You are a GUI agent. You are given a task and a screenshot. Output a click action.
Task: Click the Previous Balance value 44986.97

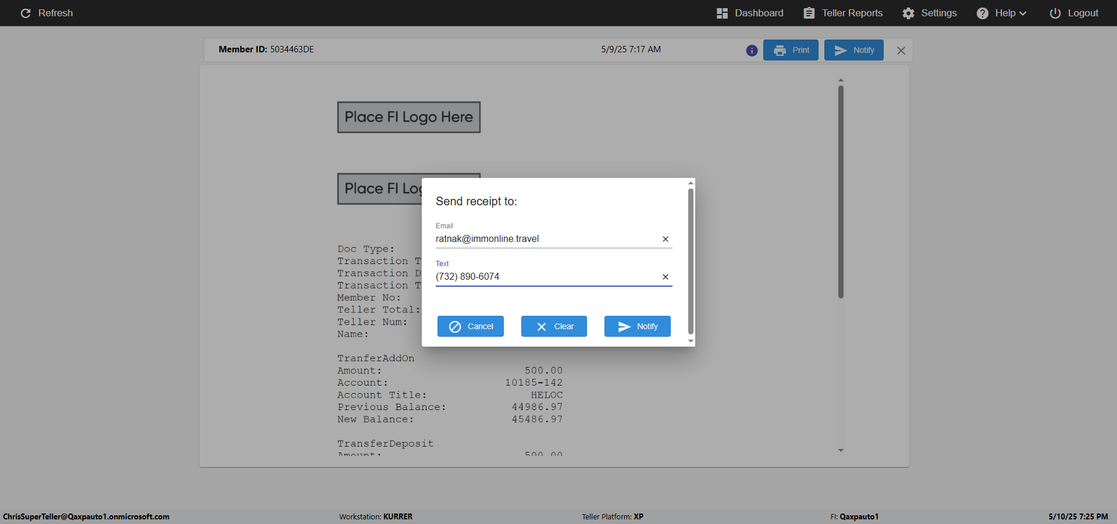[x=538, y=407]
